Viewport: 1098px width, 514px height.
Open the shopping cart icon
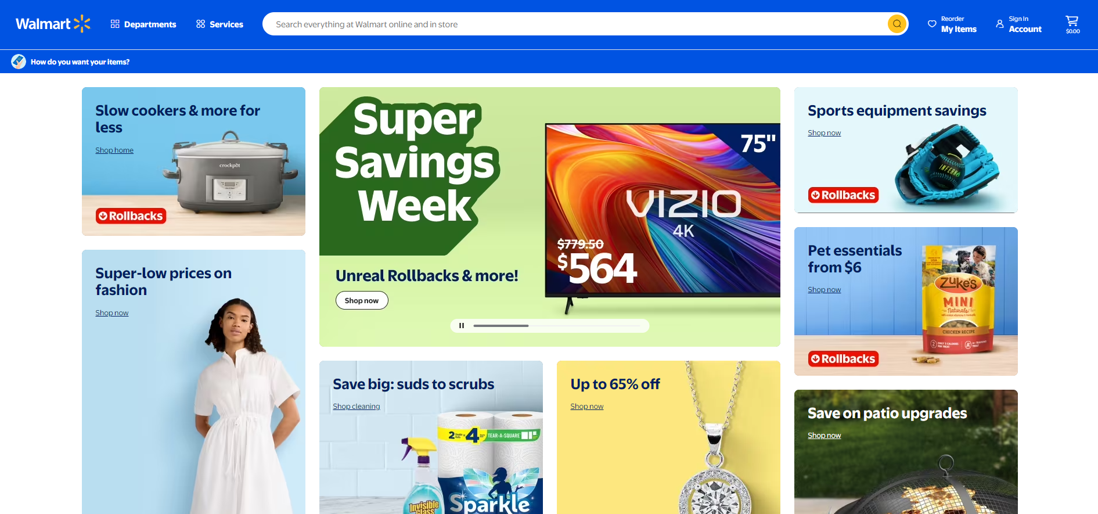[x=1072, y=24]
